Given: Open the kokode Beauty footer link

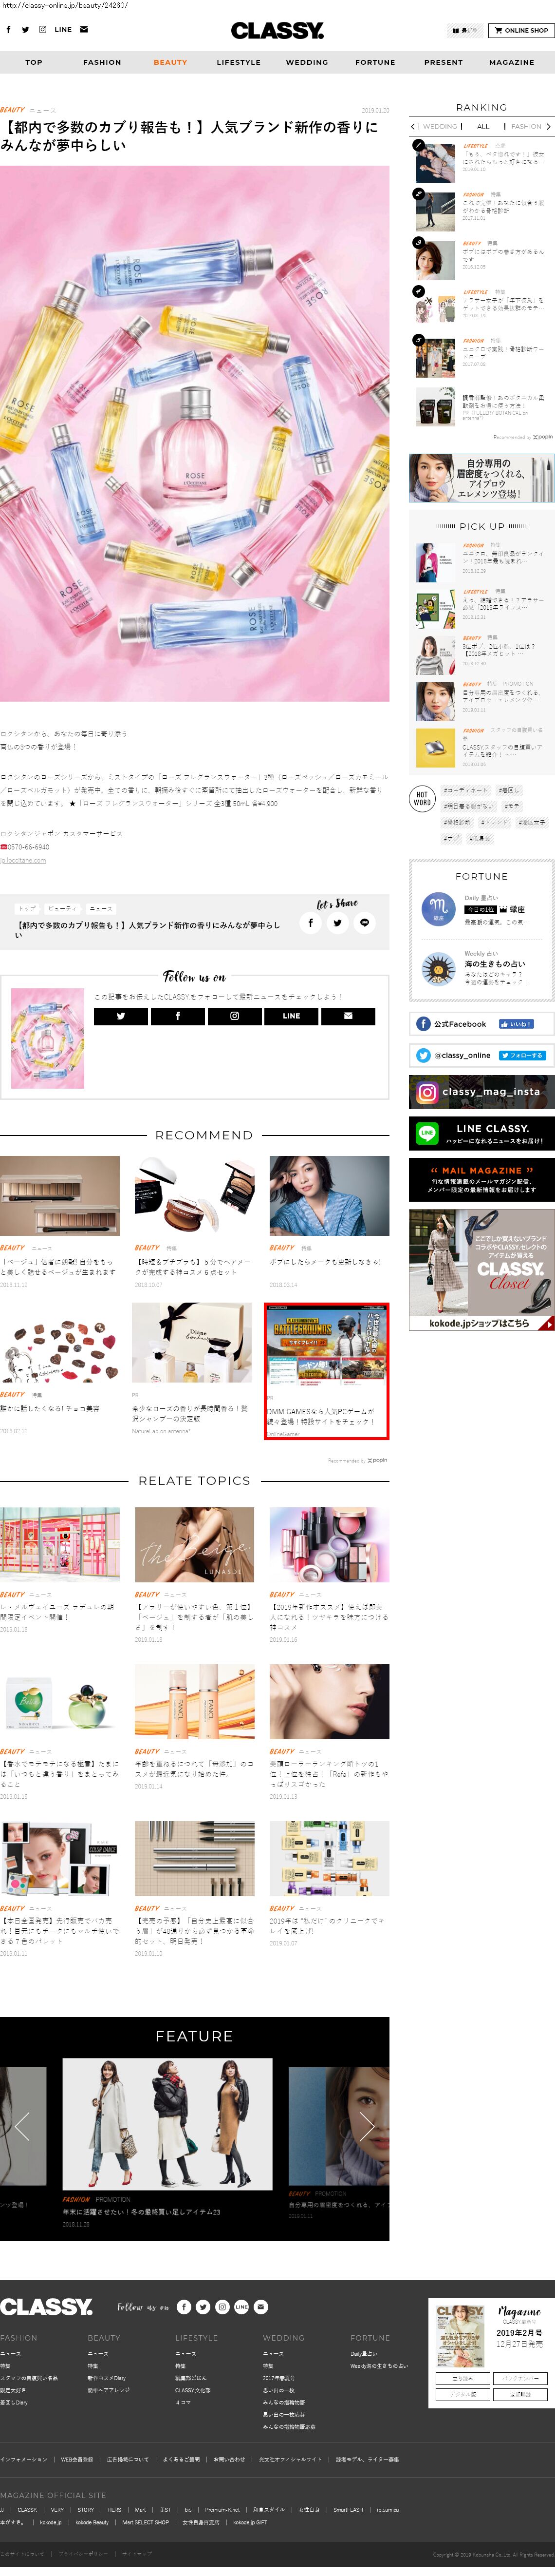Looking at the screenshot, I should tap(92, 2522).
